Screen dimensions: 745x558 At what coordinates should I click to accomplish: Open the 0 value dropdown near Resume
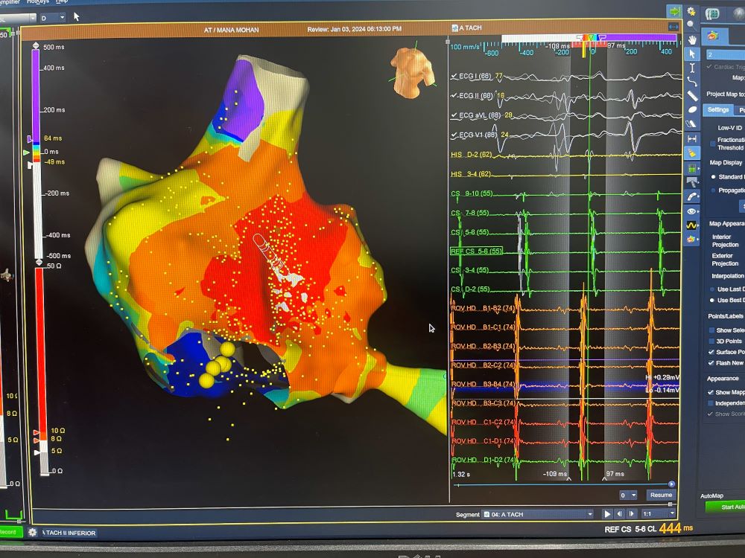tap(627, 496)
